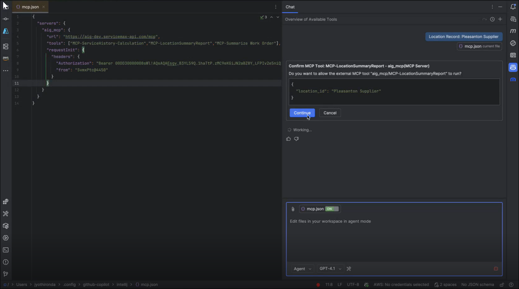Click intellij breadcrumb
519x289 pixels.
(x=122, y=285)
